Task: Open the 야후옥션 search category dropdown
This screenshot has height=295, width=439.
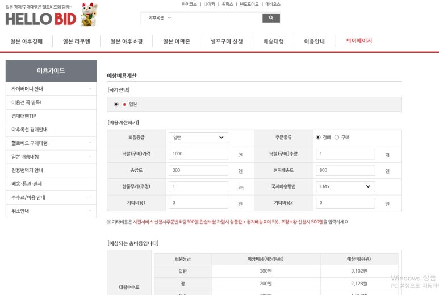Action: (160, 18)
